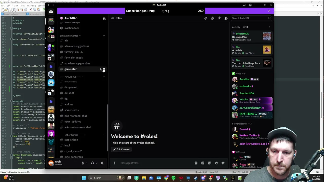Image resolution: width=324 pixels, height=182 pixels.
Task: Go back in Discord navigation
Action: tap(49, 5)
